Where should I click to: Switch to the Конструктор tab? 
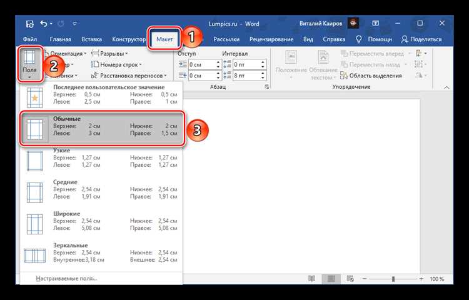click(129, 39)
